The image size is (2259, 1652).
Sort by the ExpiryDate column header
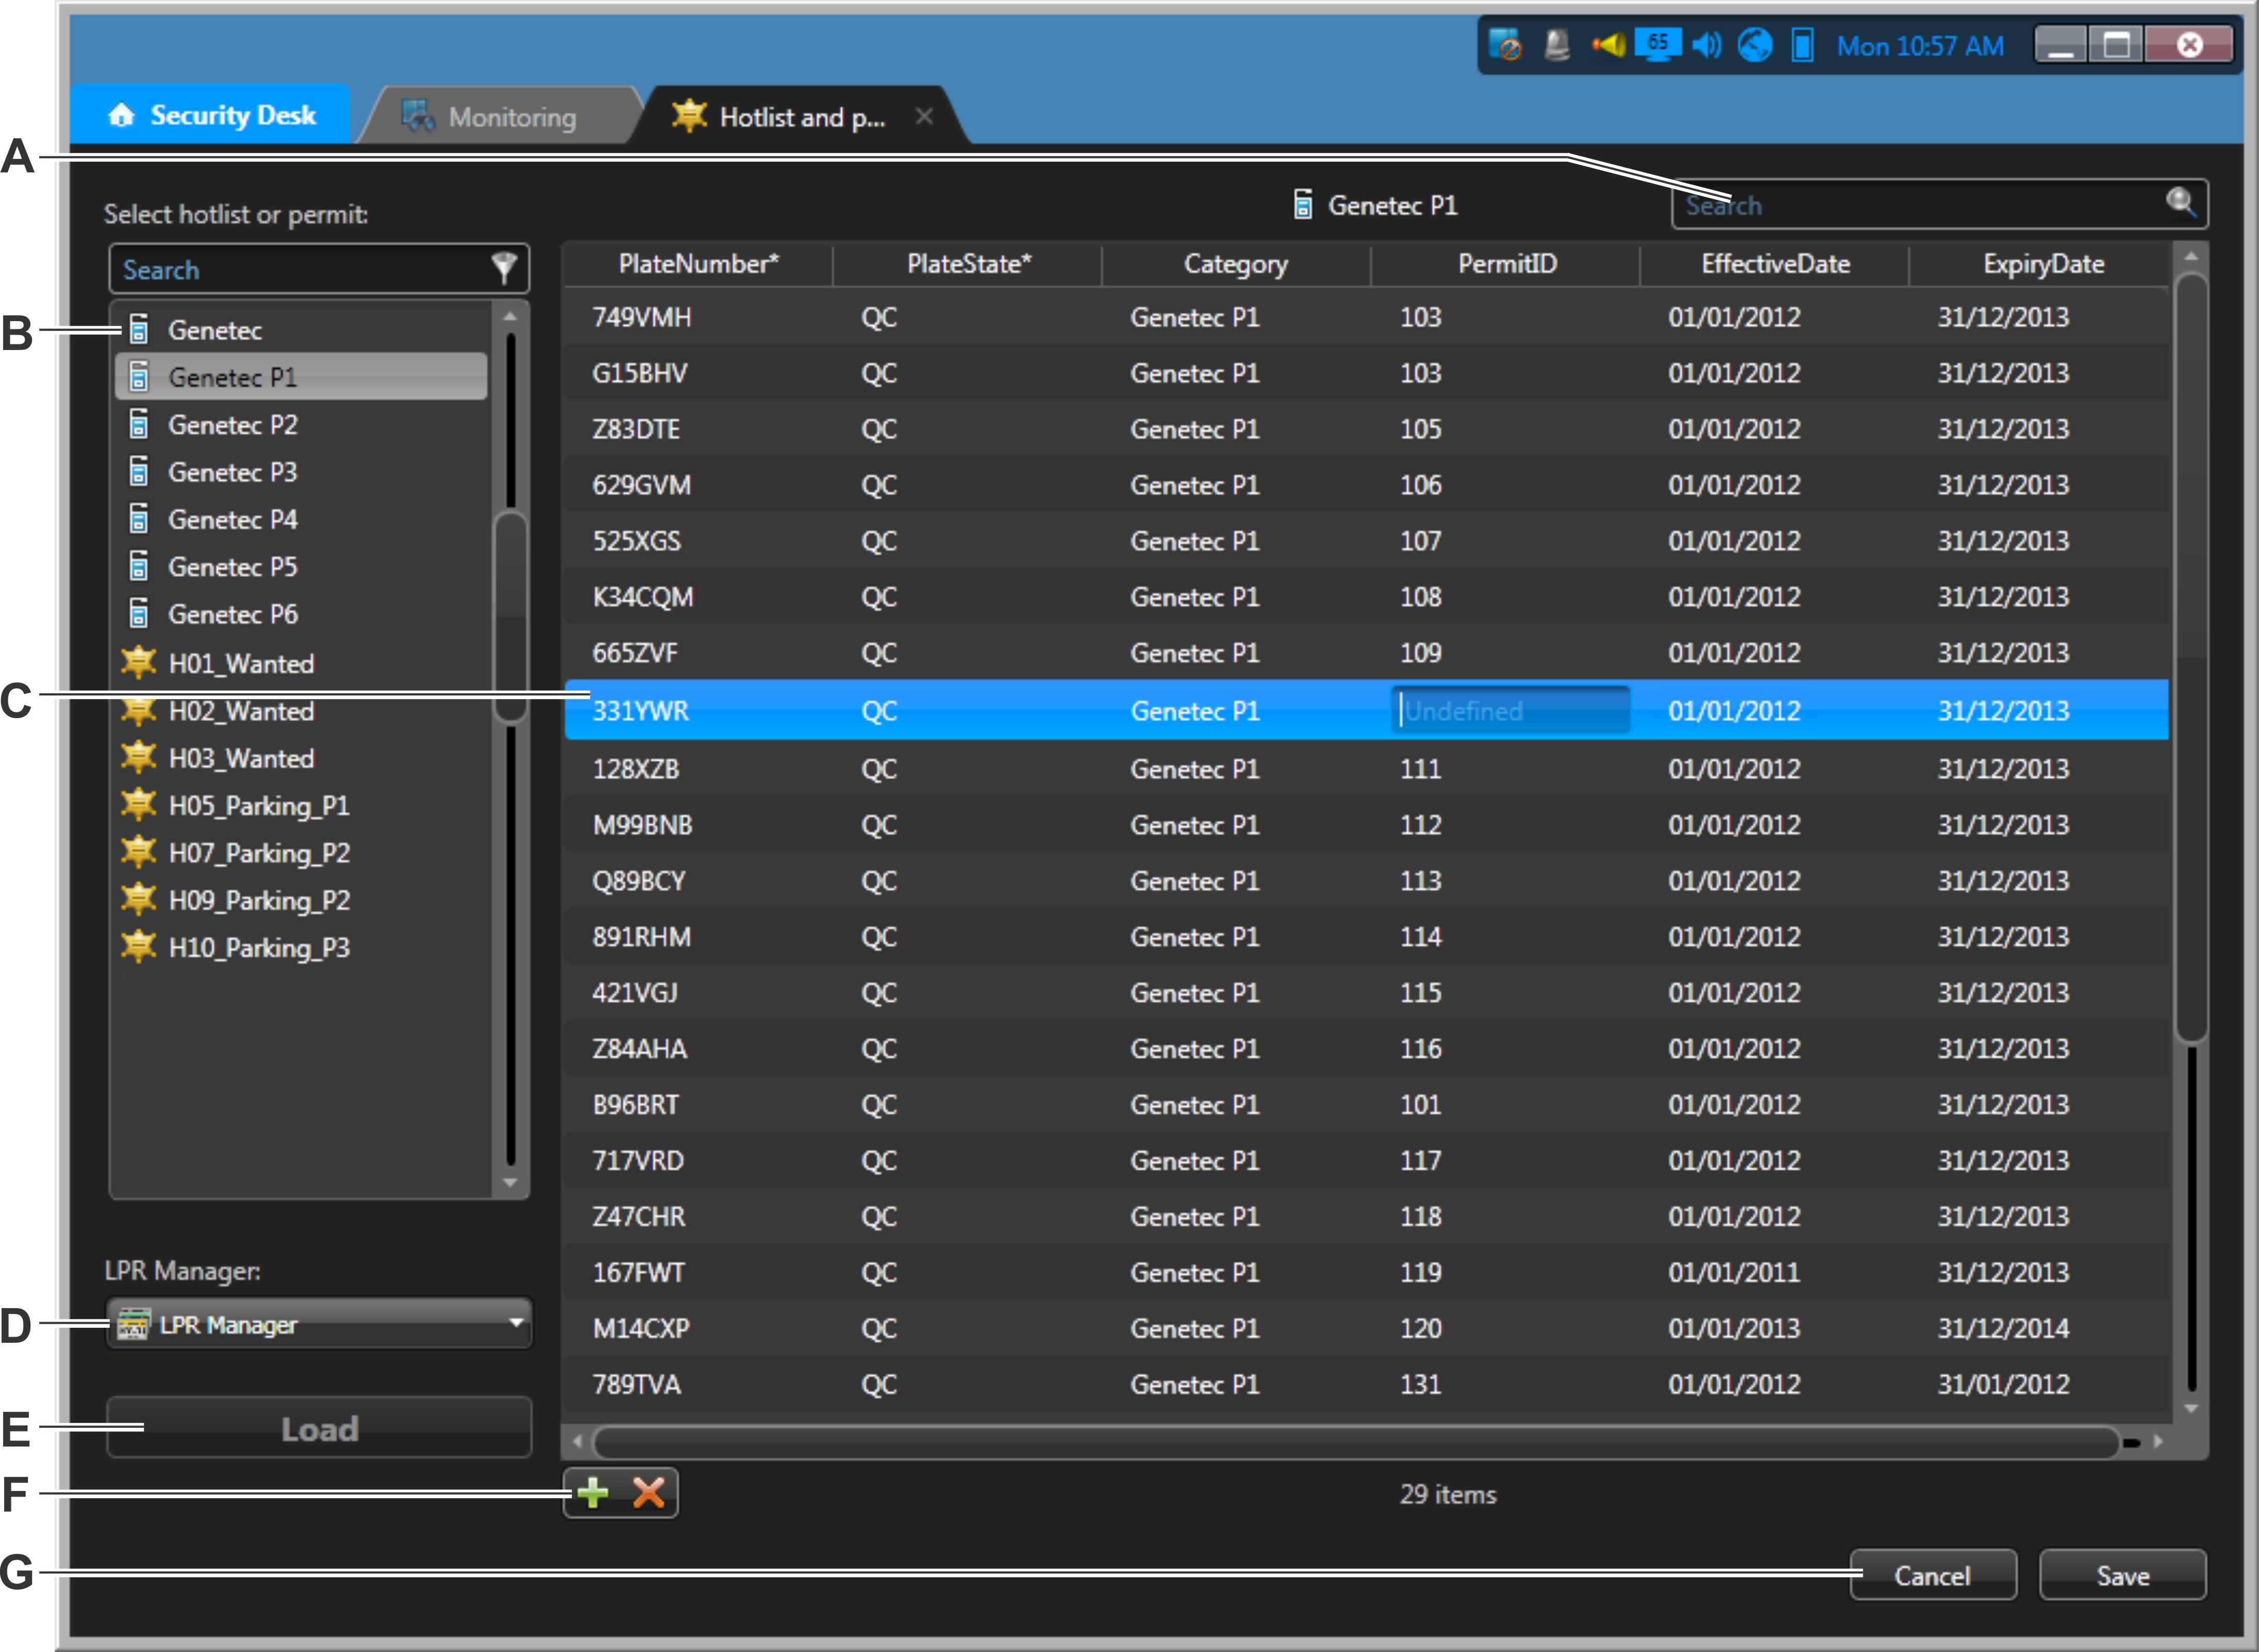[2043, 264]
